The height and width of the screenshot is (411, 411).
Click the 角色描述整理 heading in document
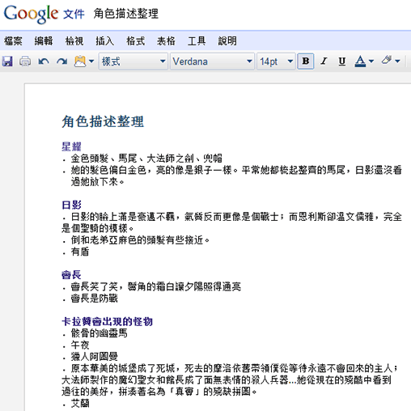pyautogui.click(x=103, y=121)
